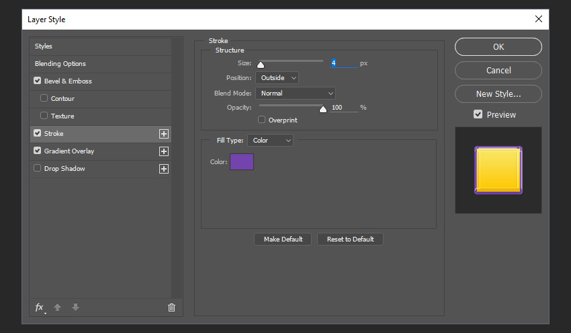Click the move effect down arrow
Screen dimensions: 571x333
(x=75, y=307)
